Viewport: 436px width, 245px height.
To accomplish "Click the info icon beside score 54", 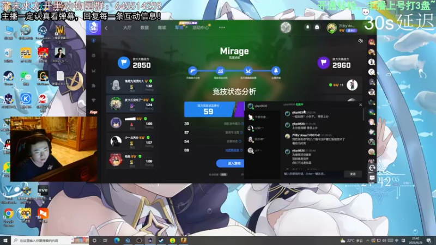I will coord(240,142).
